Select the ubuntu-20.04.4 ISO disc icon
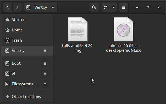Screen dimensions: 166x104 tap(123, 29)
